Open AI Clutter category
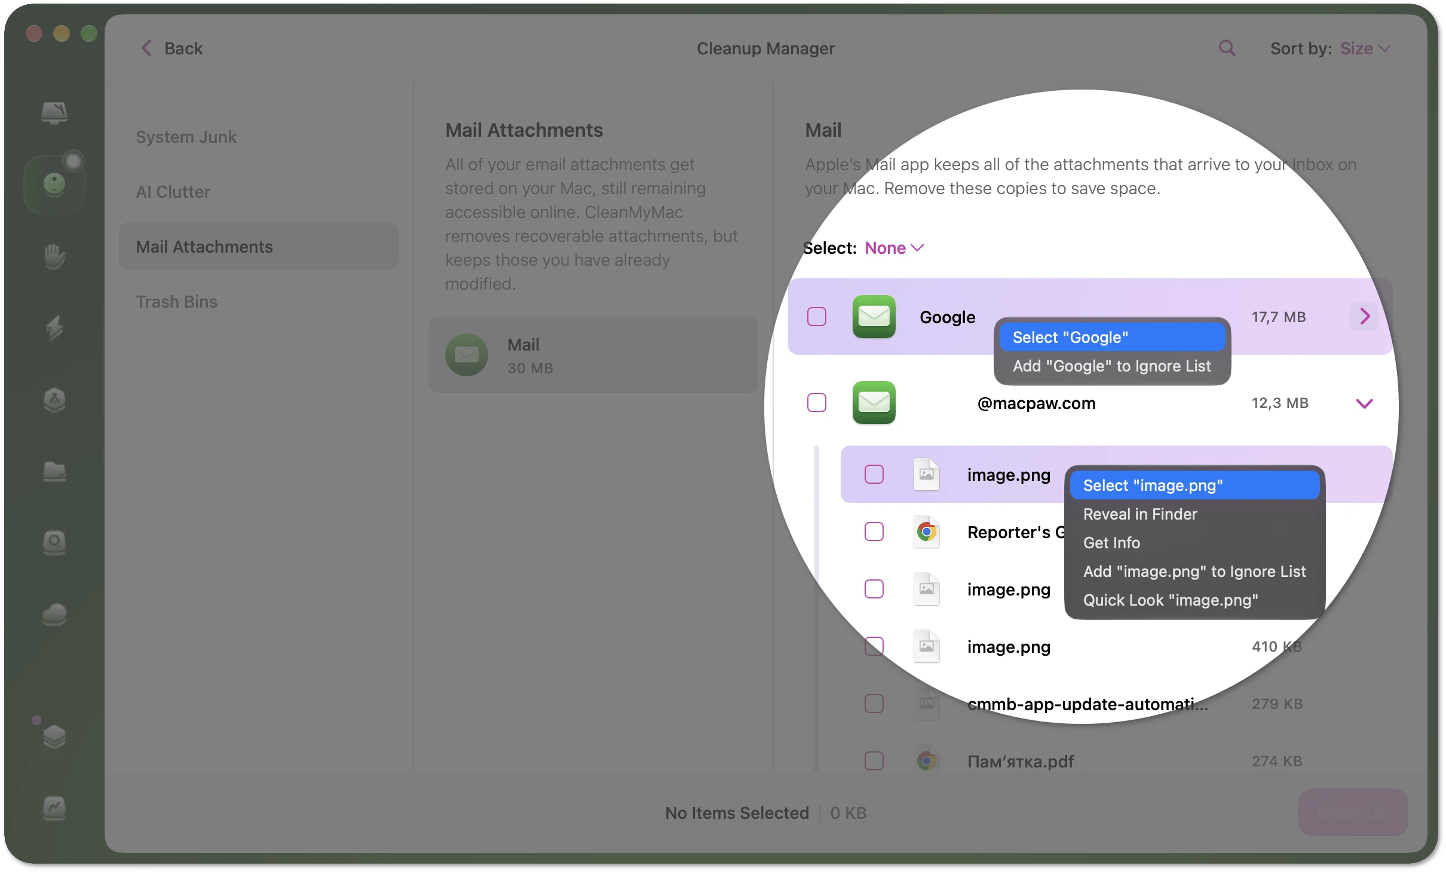The image size is (1446, 872). (x=258, y=192)
